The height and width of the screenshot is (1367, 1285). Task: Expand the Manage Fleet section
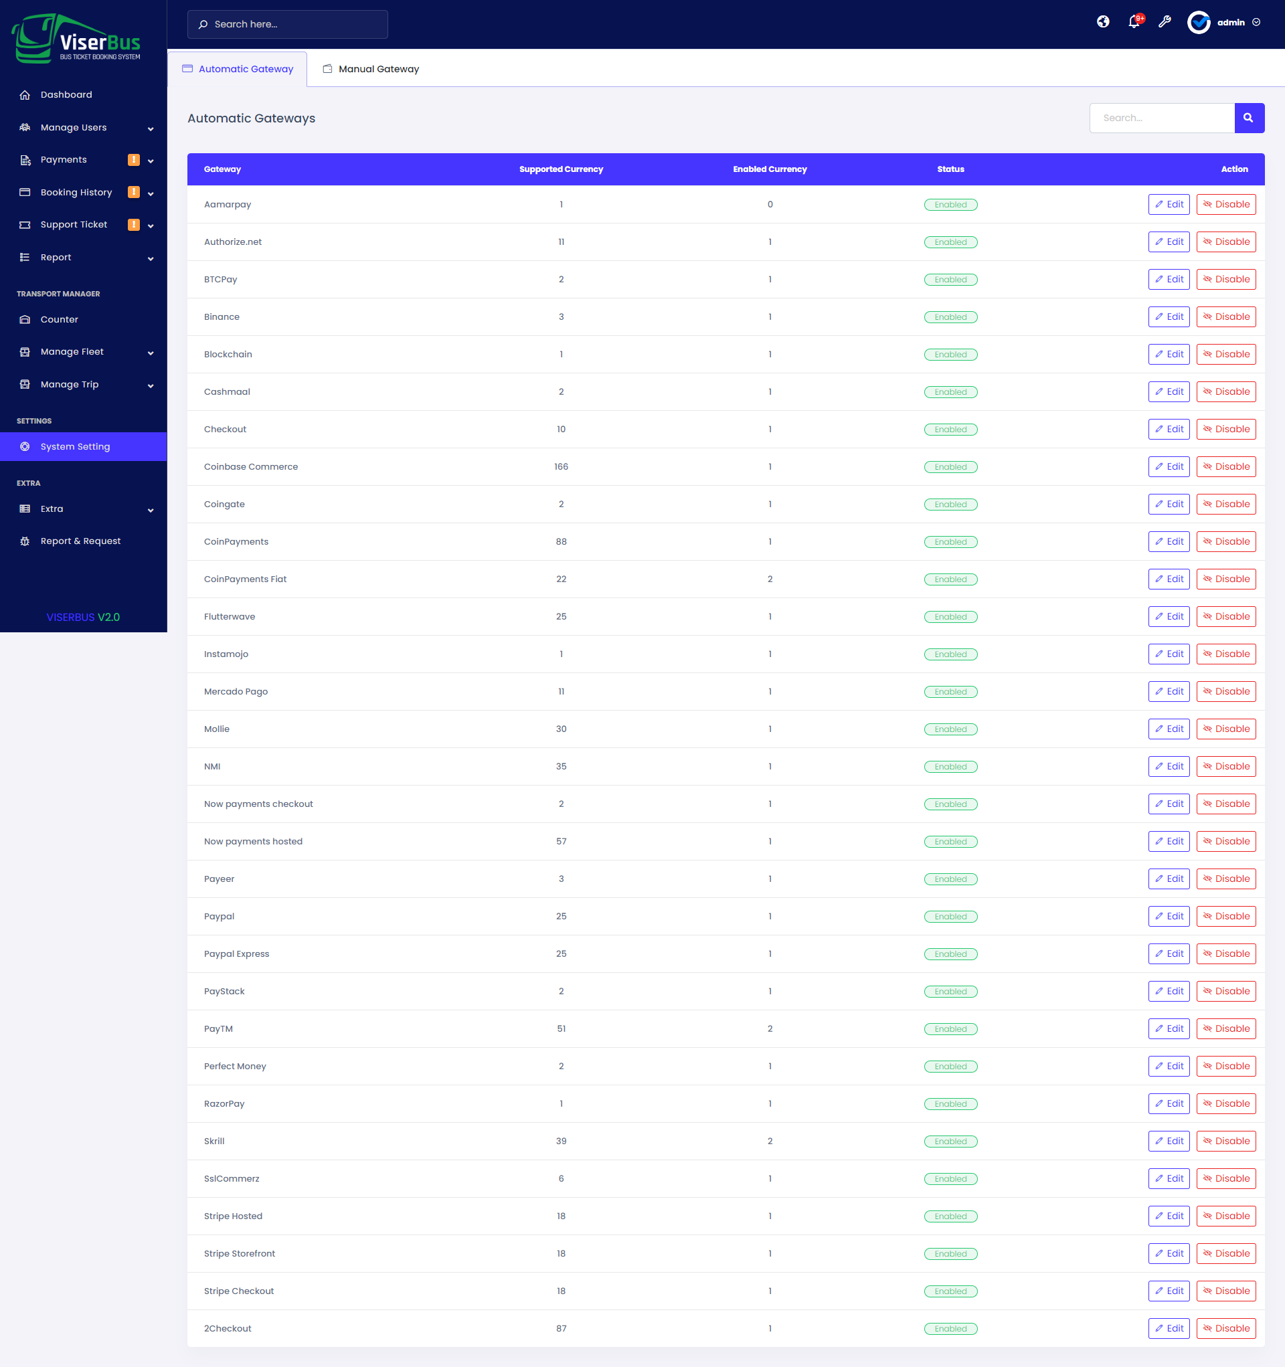[x=72, y=351]
